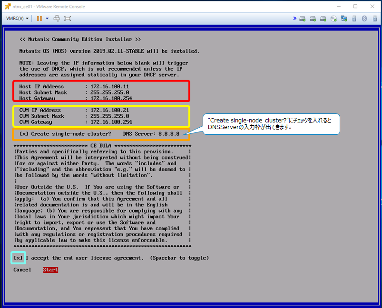Viewport: 382px width, 308px height.
Task: Enter full screen mode via toolbar icon
Action: [x=68, y=19]
